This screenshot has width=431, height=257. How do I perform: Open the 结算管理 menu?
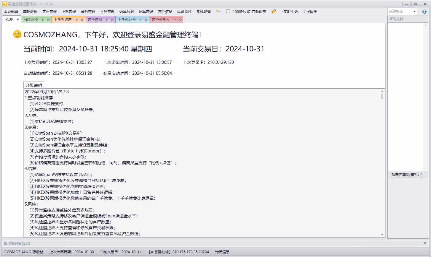pyautogui.click(x=146, y=12)
